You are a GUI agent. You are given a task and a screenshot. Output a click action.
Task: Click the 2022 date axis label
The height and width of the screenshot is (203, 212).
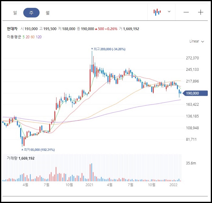[173, 185]
